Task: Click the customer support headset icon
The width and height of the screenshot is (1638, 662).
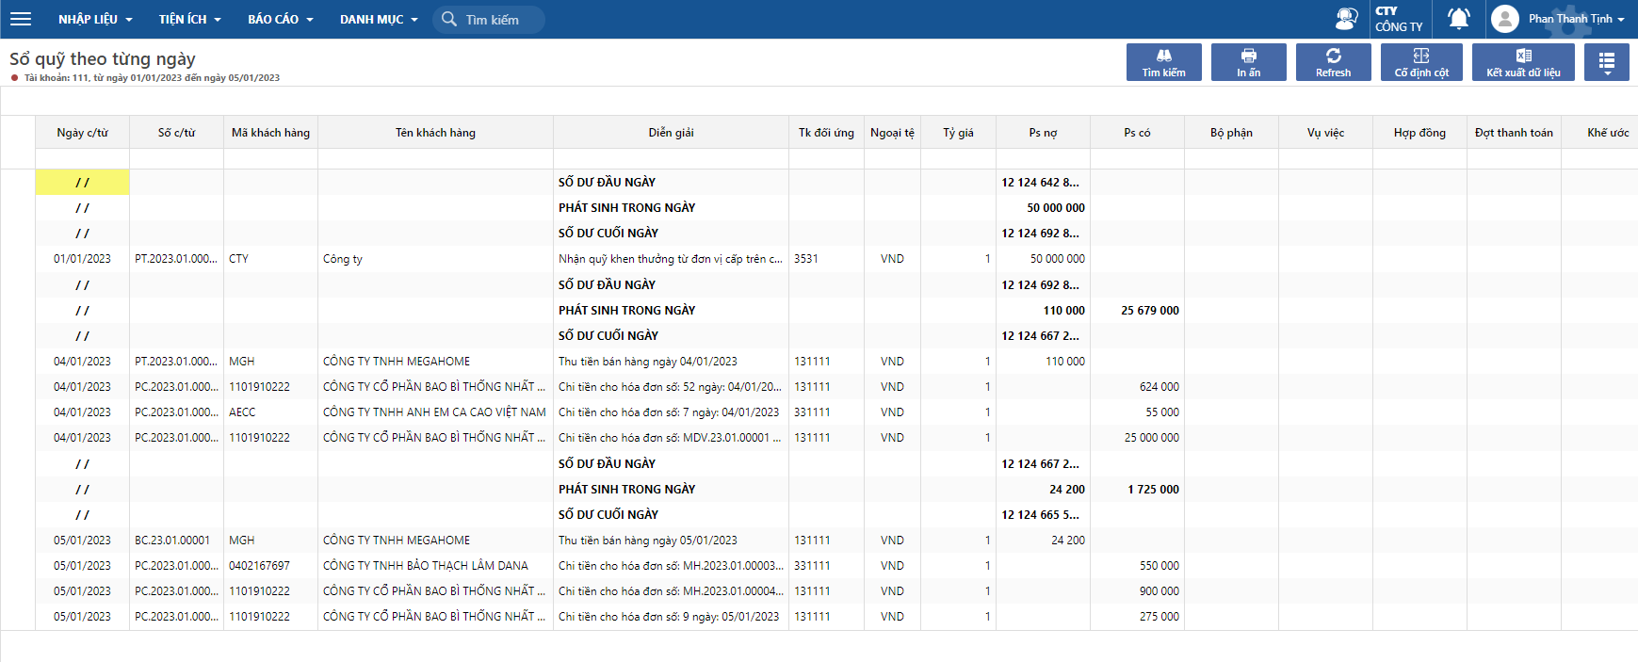Action: pos(1346,19)
